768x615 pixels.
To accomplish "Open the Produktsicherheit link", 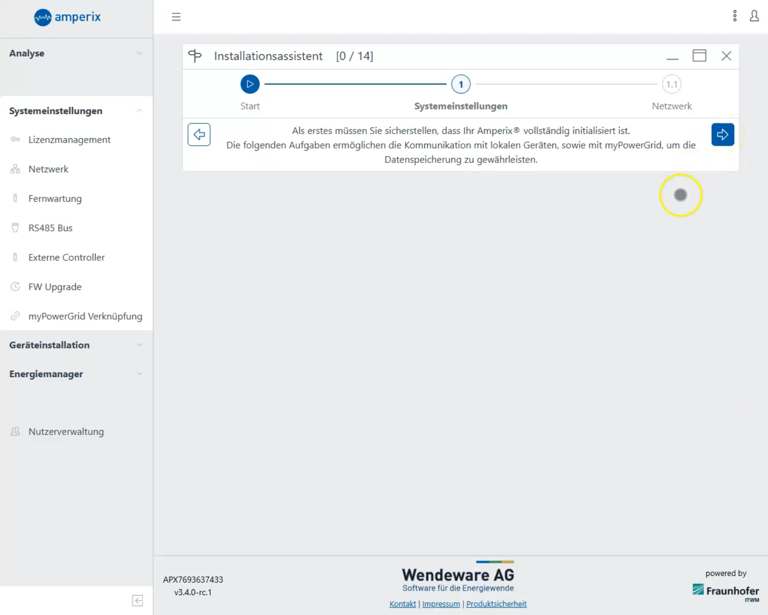I will coord(496,604).
